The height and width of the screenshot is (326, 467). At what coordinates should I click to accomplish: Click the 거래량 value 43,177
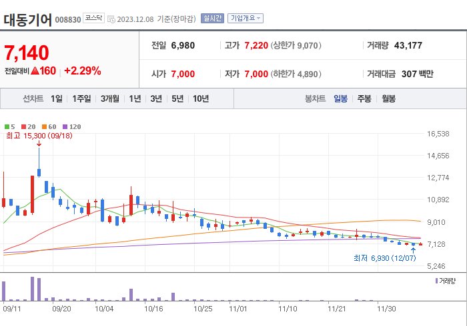408,45
